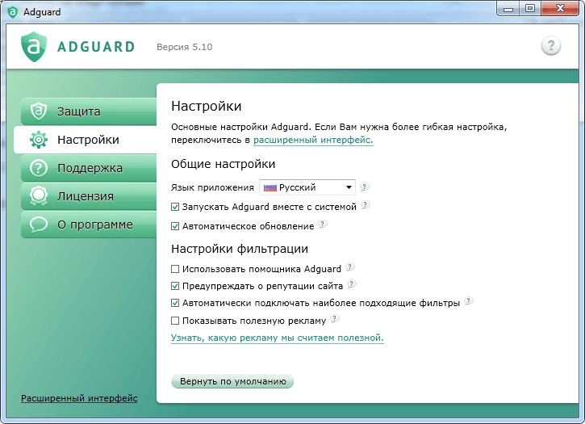Show hint for Язык приложения setting
The image size is (585, 424).
click(365, 187)
